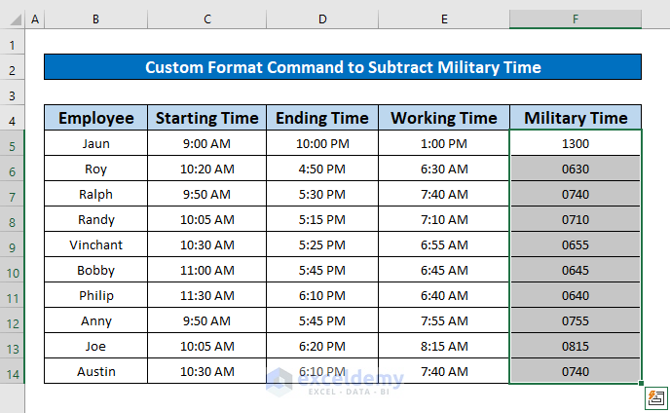
Task: Select row 5 header
Action: pos(13,144)
